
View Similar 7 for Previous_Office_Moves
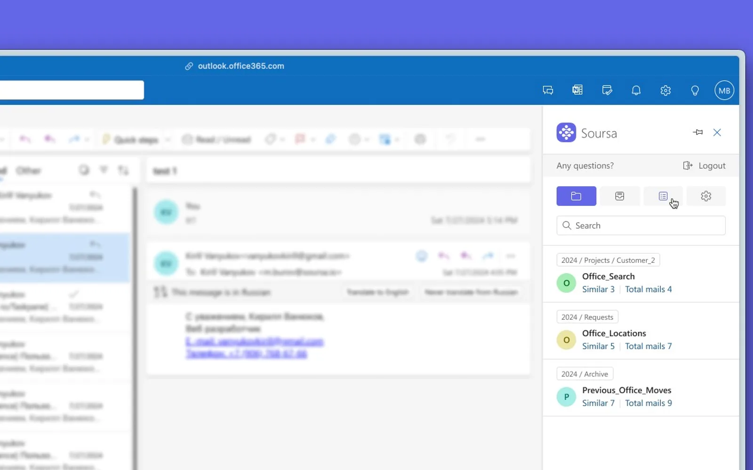pos(598,403)
